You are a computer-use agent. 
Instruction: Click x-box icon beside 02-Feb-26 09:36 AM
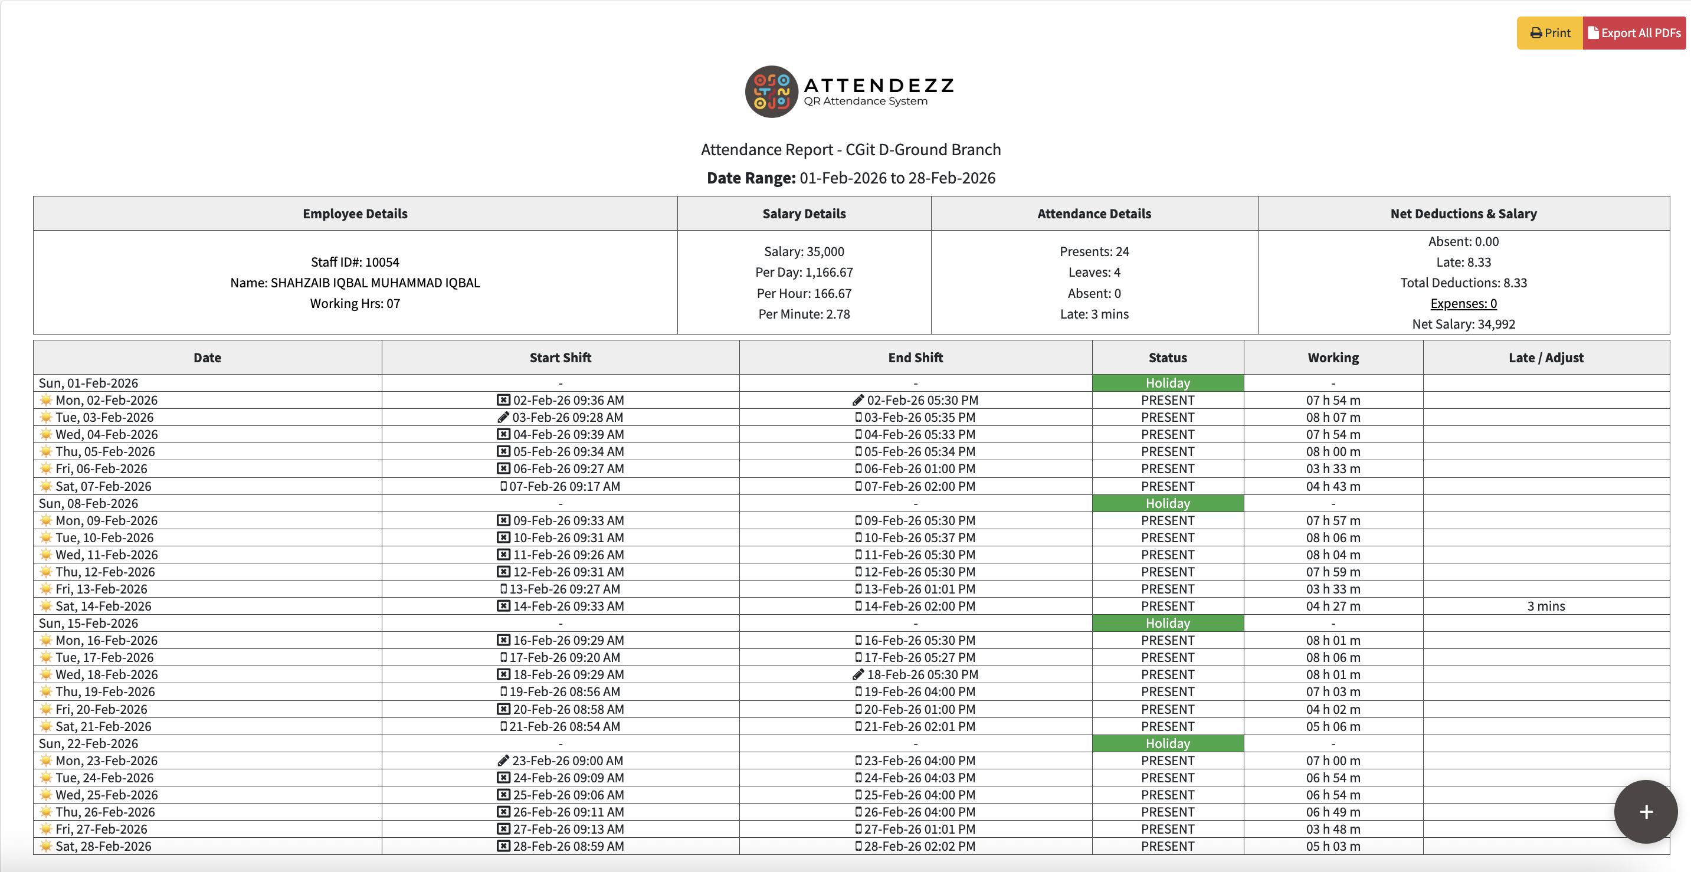pyautogui.click(x=503, y=401)
